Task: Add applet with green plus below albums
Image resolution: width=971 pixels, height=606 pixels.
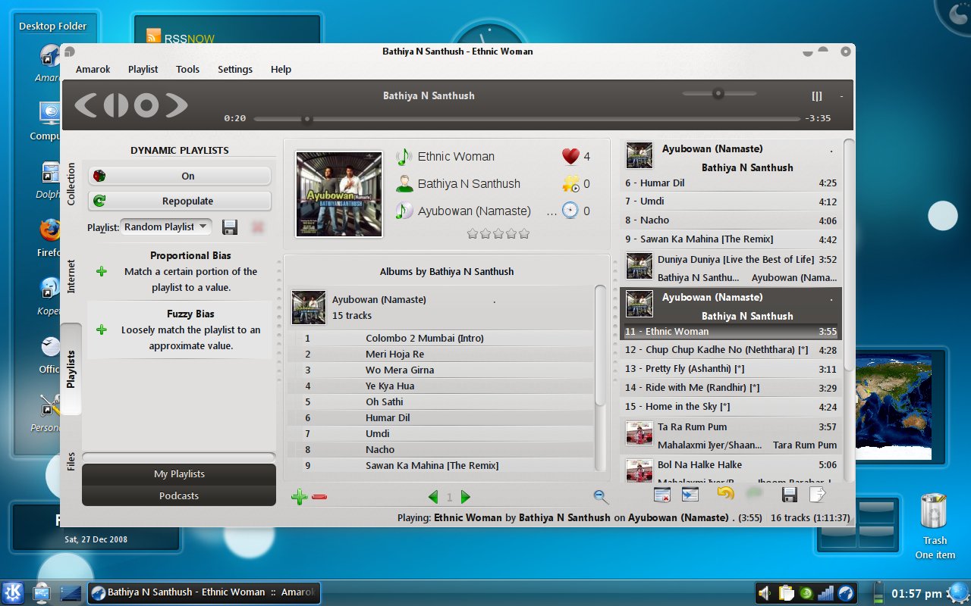Action: (x=299, y=497)
